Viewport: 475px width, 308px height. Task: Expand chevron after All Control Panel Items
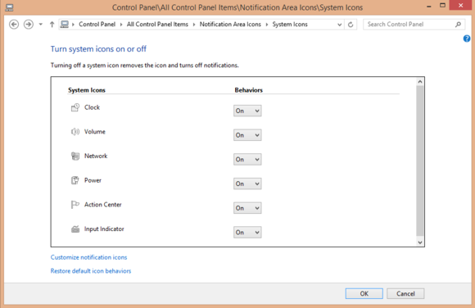tap(194, 25)
